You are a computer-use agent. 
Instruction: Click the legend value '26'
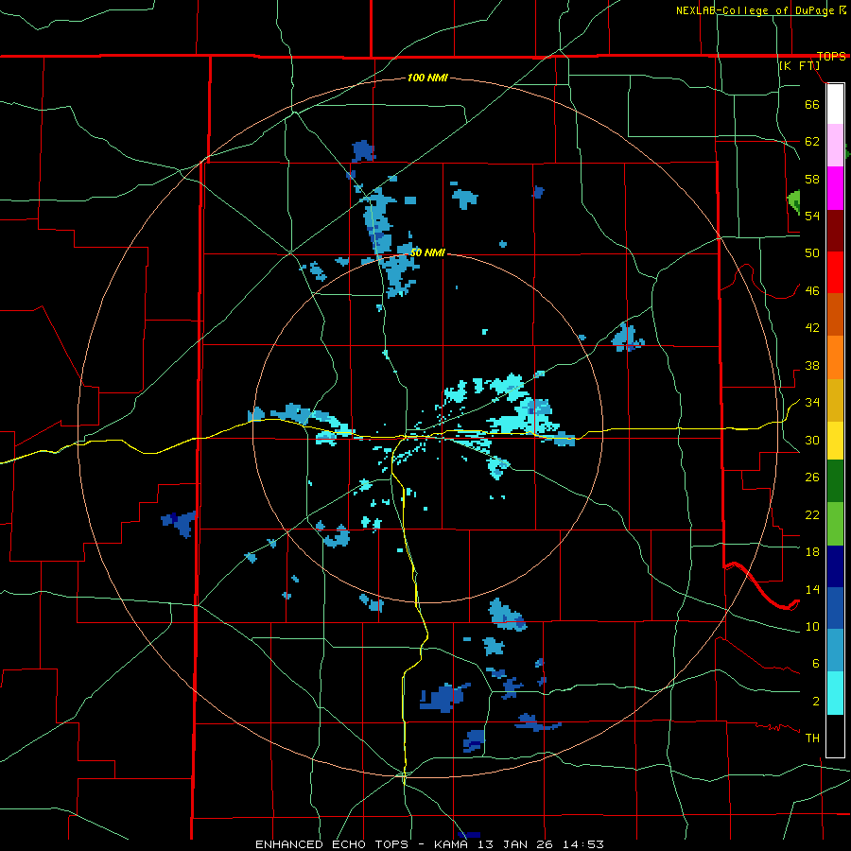pyautogui.click(x=812, y=478)
